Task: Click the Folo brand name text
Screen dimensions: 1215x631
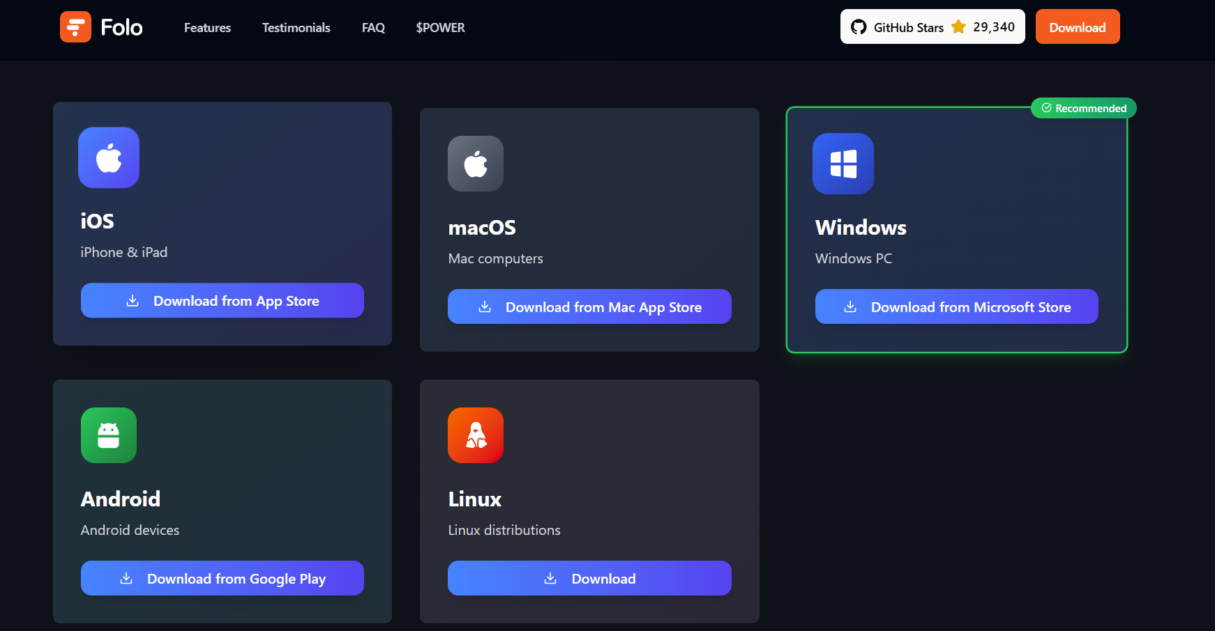Action: pos(121,27)
